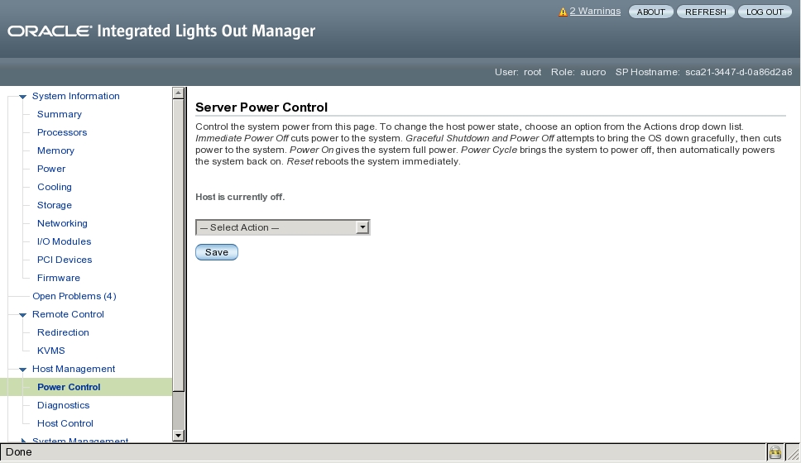This screenshot has width=801, height=463.
Task: Open the Redirection page
Action: [63, 333]
